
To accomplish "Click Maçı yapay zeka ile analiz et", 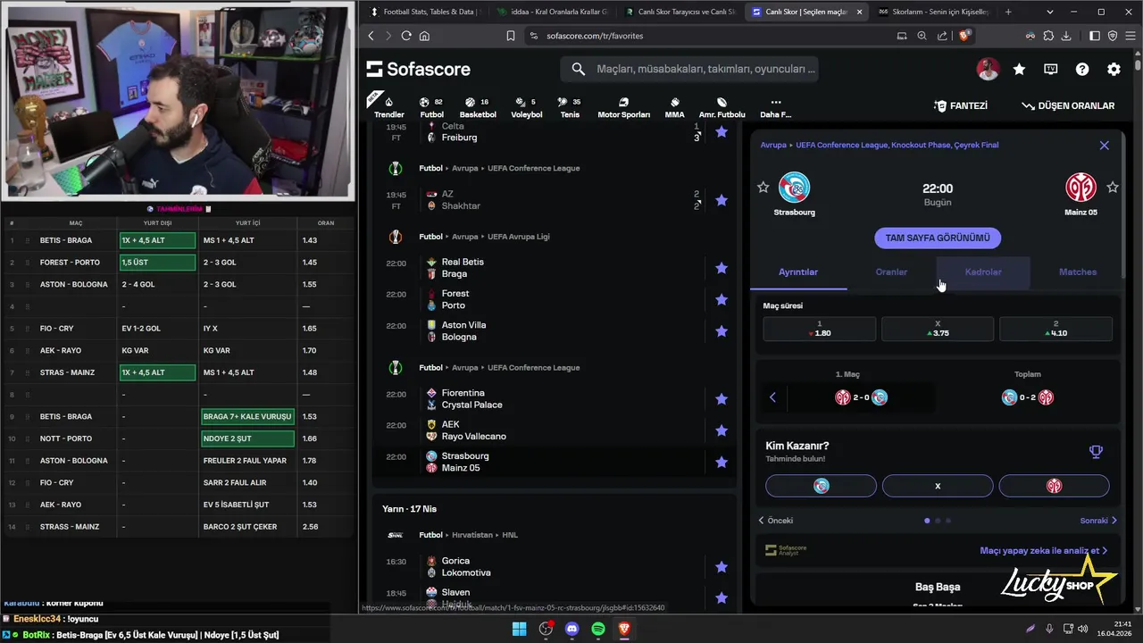I will [x=1043, y=551].
